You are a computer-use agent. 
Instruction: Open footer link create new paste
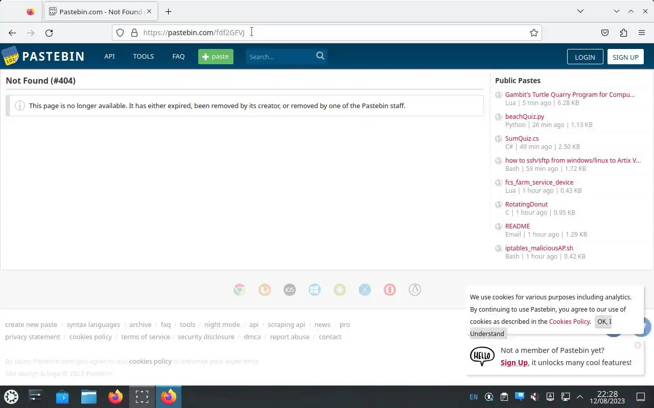[31, 324]
